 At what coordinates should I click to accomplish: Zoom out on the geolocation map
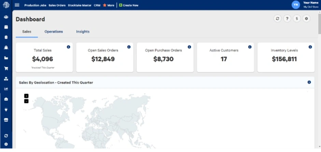click(26, 101)
